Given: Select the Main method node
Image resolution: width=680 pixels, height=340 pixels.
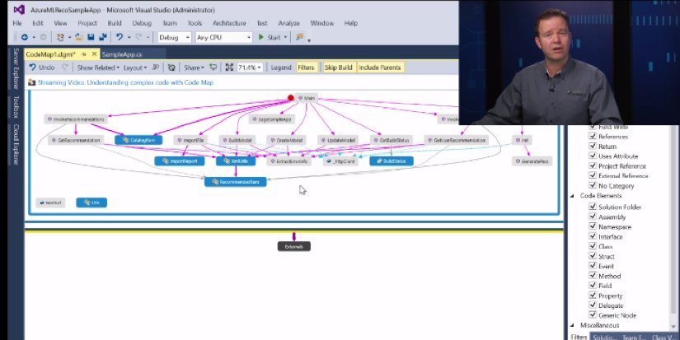Looking at the screenshot, I should tap(307, 98).
